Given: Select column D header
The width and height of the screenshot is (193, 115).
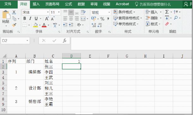Looking at the screenshot, I should point(71,56).
